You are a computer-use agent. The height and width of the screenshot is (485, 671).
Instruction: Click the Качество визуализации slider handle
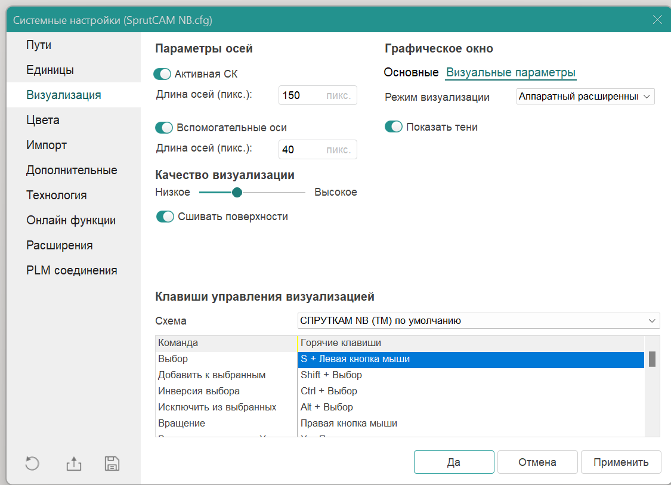(237, 192)
